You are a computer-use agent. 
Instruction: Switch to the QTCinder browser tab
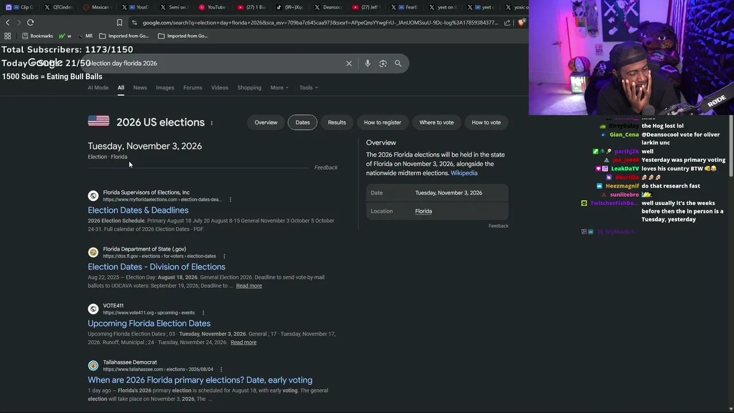coord(58,7)
